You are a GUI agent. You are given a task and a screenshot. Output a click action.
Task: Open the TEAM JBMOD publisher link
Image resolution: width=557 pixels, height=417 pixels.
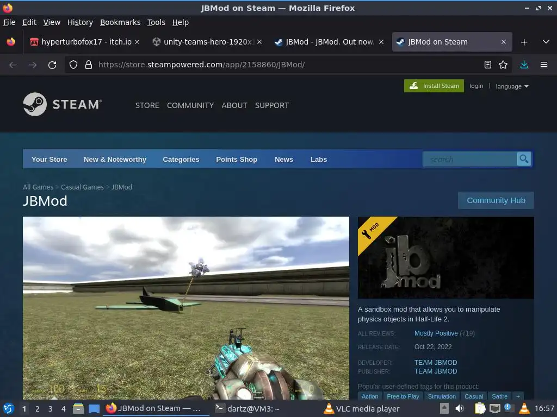(x=436, y=371)
